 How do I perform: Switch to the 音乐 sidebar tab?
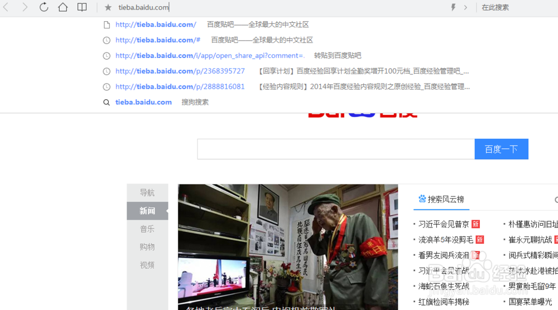click(147, 229)
